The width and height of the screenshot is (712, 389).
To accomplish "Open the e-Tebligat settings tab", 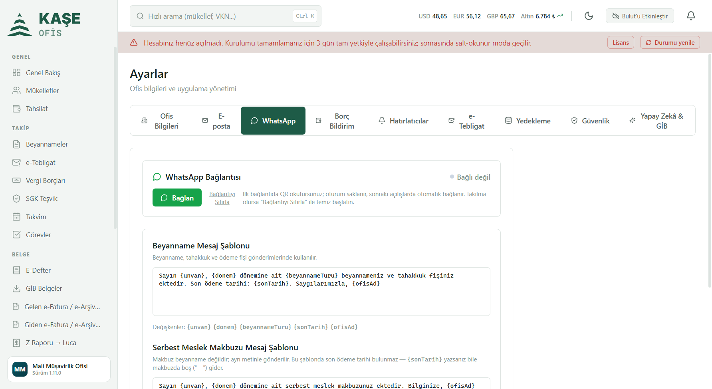I will [466, 121].
